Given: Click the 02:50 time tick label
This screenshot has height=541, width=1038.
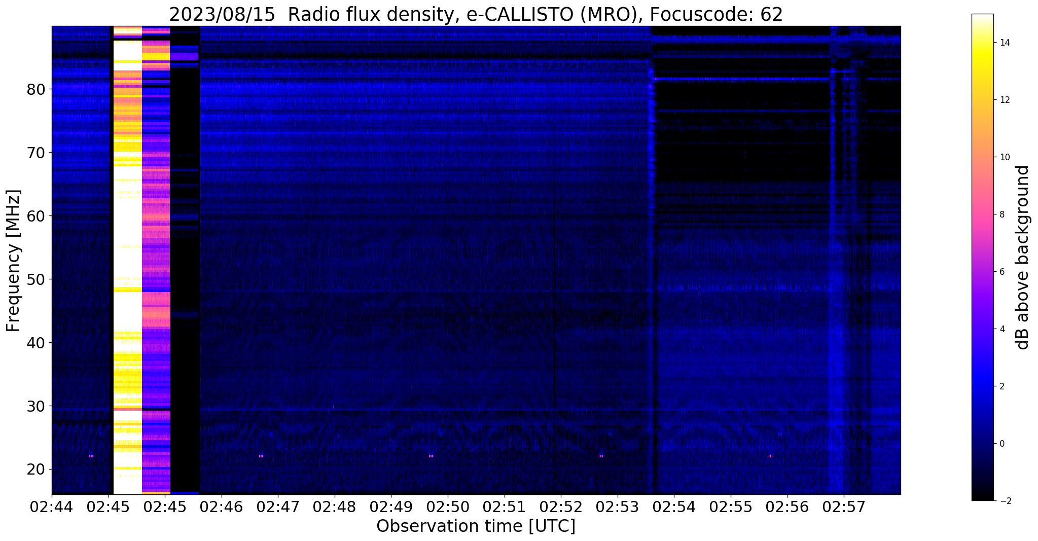Looking at the screenshot, I should coord(448,507).
